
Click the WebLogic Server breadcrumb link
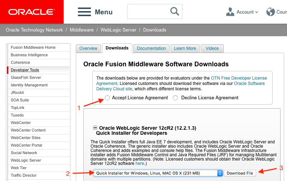tap(119, 30)
